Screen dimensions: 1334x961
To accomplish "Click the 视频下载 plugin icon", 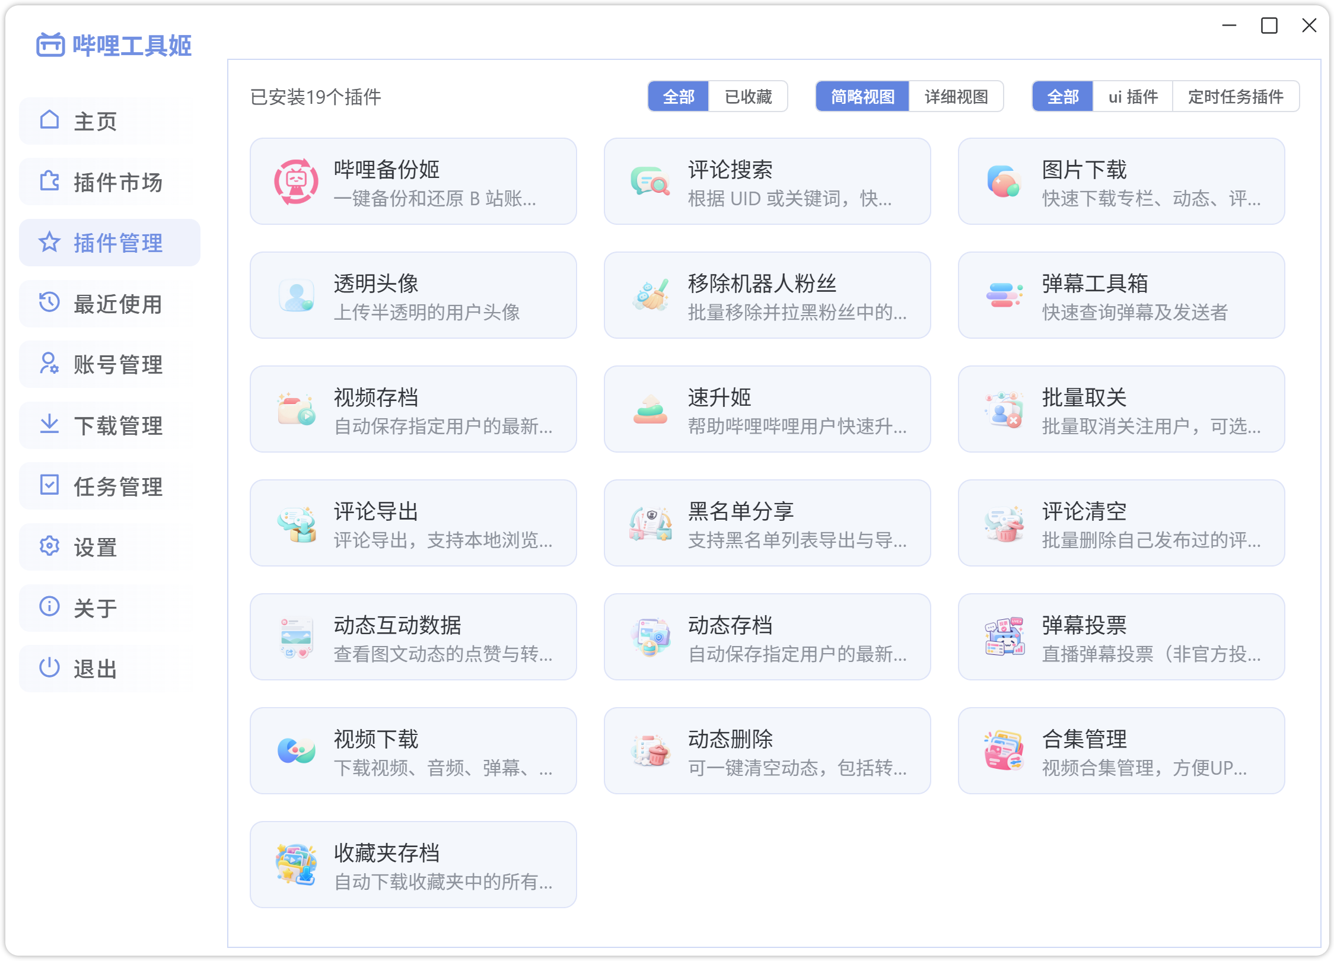I will tap(296, 751).
